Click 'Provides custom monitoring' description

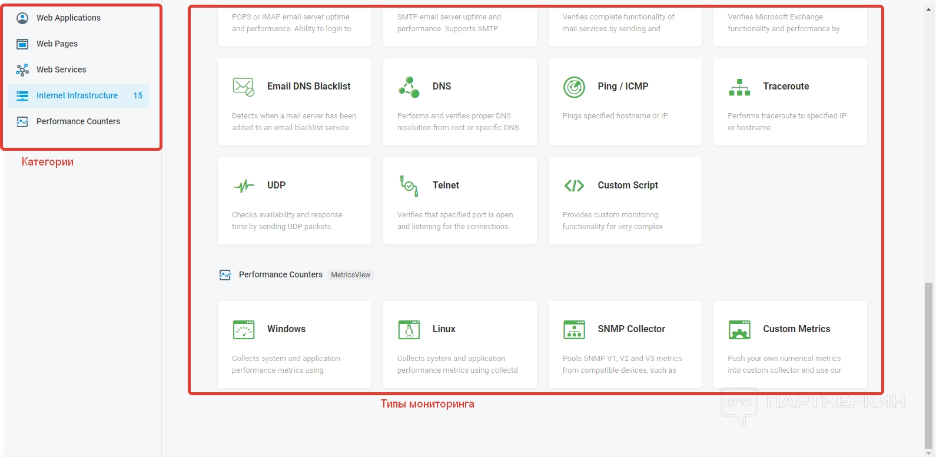(612, 220)
